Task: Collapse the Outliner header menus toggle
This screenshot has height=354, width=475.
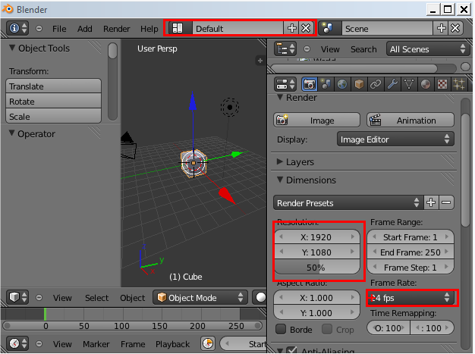Action: point(307,49)
